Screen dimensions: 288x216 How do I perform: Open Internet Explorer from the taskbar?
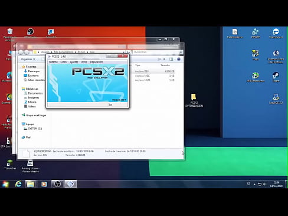(18, 184)
